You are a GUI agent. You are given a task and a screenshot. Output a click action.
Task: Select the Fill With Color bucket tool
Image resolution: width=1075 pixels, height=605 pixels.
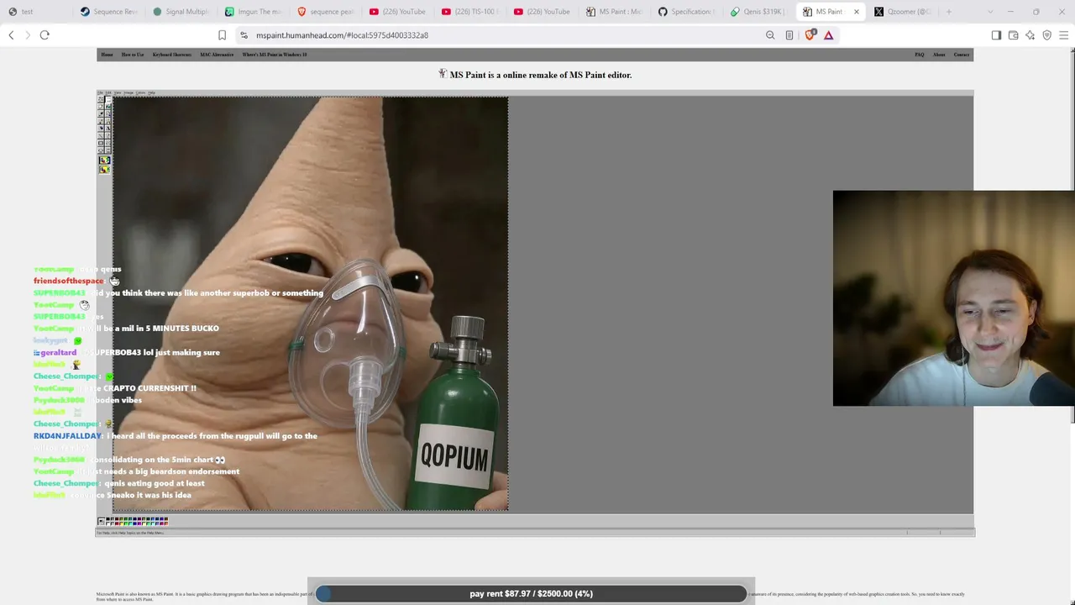(x=107, y=107)
